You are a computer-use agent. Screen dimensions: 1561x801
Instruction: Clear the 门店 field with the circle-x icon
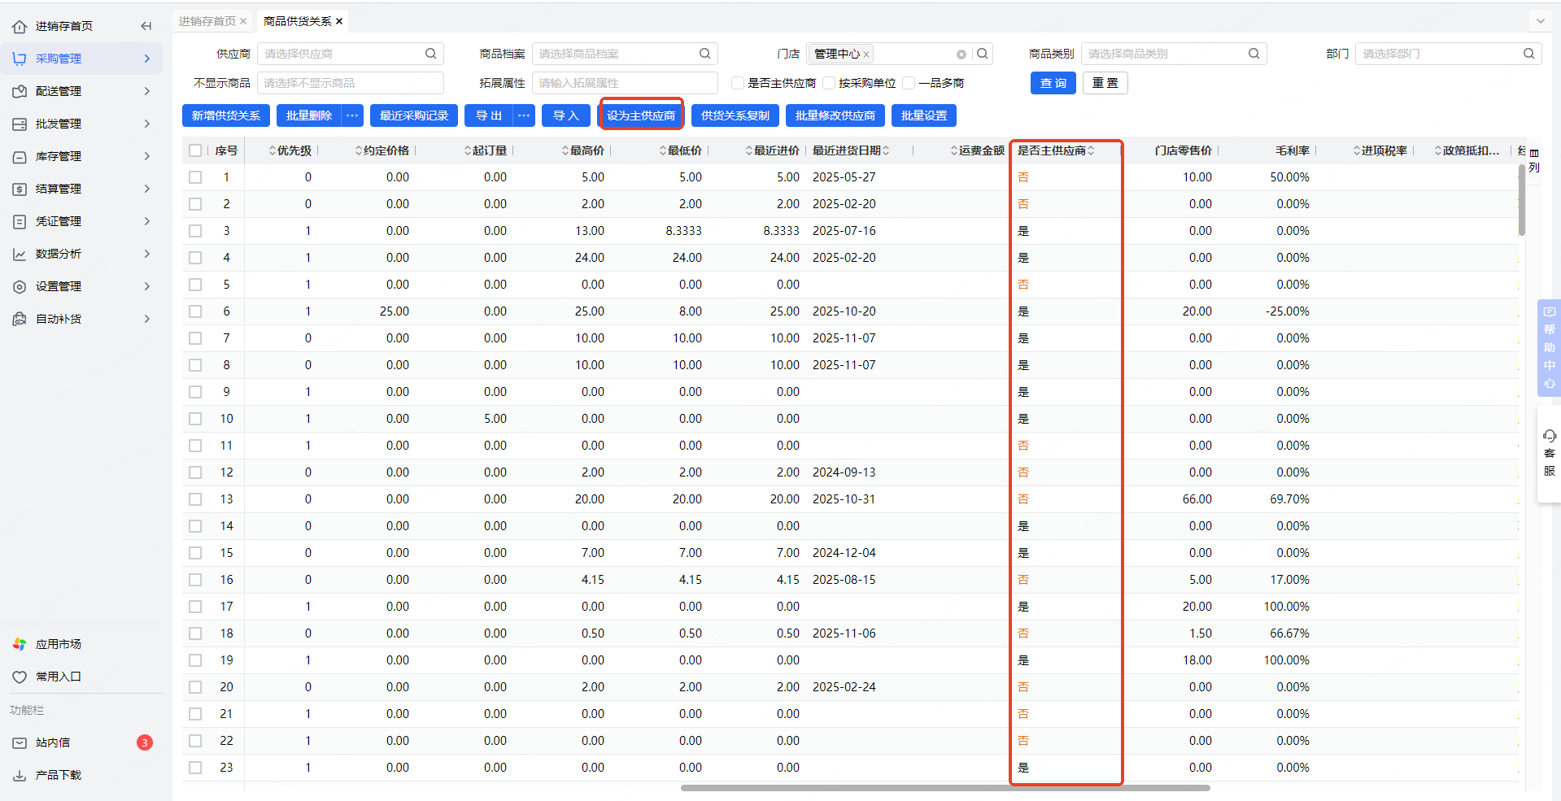coord(961,54)
